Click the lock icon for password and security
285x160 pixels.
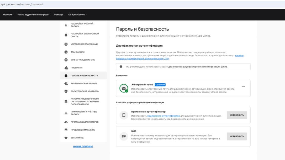pos(66,76)
